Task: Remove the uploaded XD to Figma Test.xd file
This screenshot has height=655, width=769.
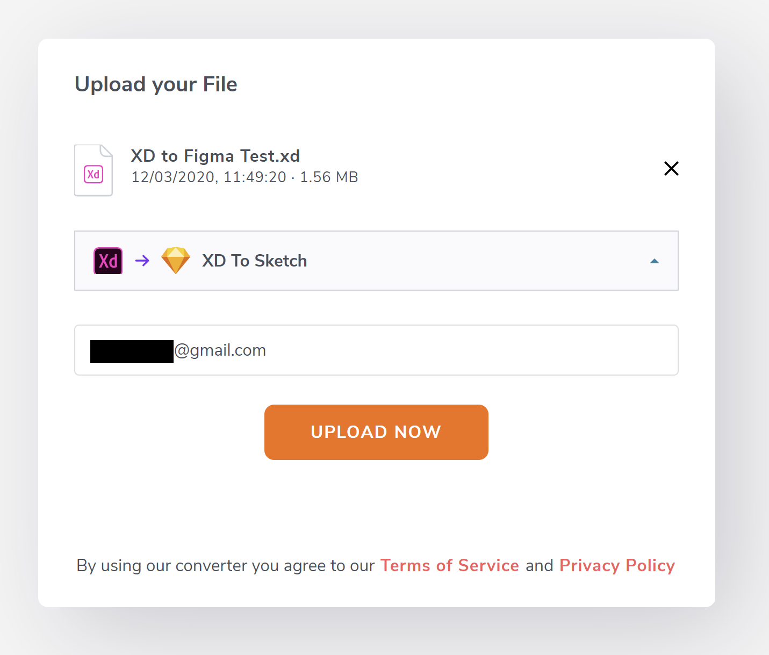Action: [x=671, y=169]
